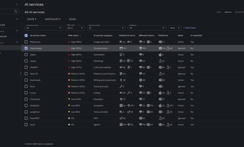Viewport: 244px width, 147px height.
Task: Click the Linux platform icon in Jasper row
Action: pos(160,61)
